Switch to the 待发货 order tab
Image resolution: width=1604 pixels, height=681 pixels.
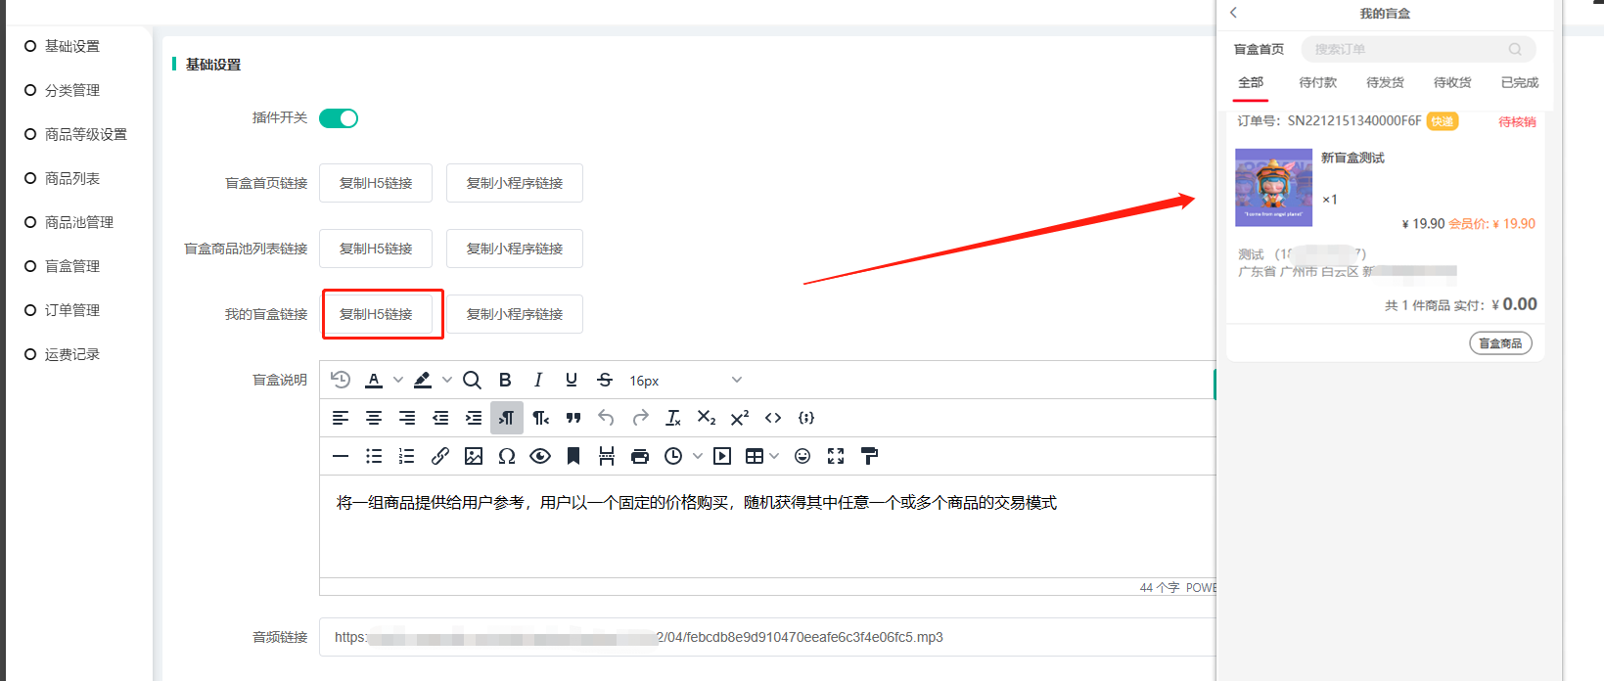click(1385, 83)
